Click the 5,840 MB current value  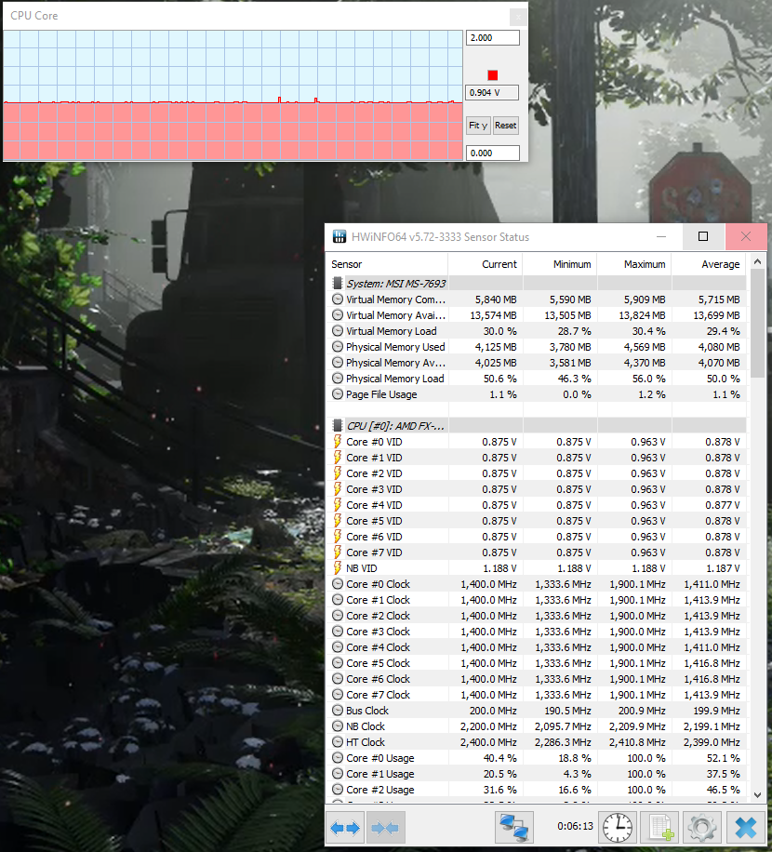point(496,300)
